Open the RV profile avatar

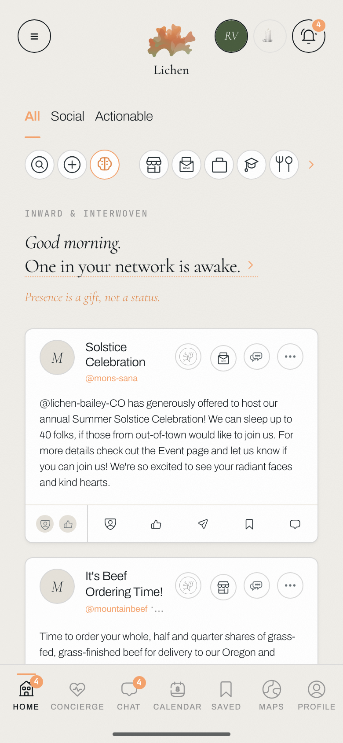231,36
